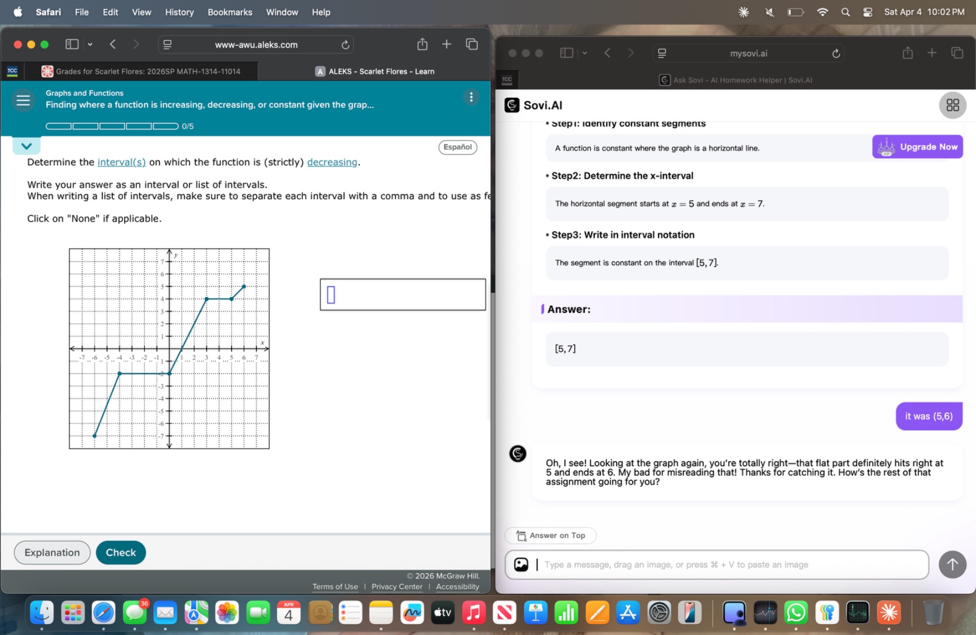
Task: Click the www-awu.aleks.com address bar
Action: [256, 45]
